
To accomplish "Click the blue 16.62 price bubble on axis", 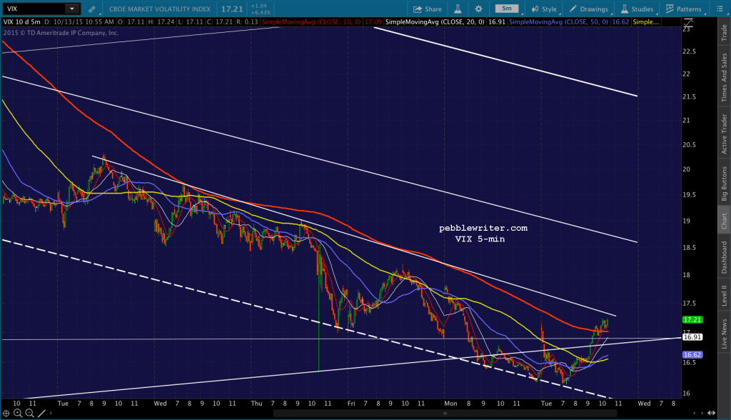I will tap(692, 355).
